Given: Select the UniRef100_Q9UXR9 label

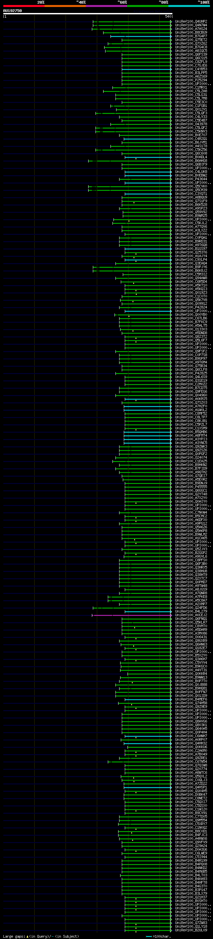Looking at the screenshot, I should point(191,641).
